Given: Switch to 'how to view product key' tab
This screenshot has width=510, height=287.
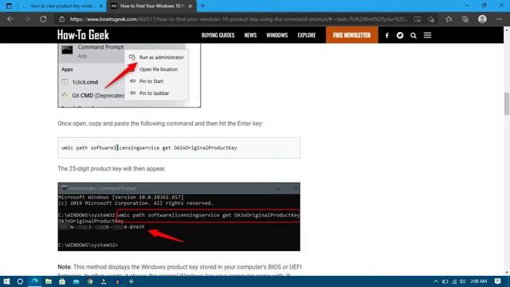Looking at the screenshot, I should pyautogui.click(x=62, y=6).
